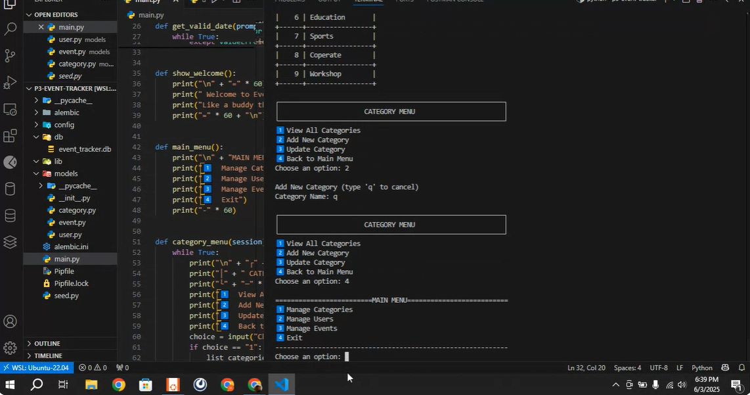Open the Search view in activity bar

[10, 29]
